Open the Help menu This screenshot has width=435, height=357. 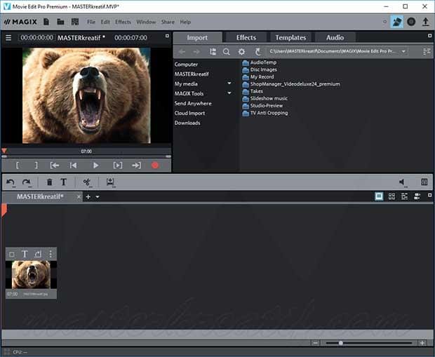[x=185, y=22]
